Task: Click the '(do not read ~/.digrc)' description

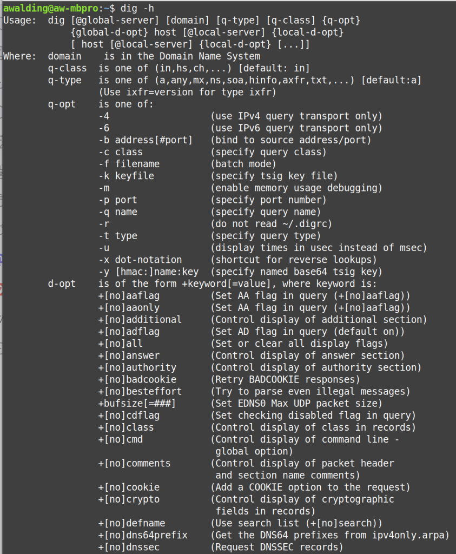Action: 270,224
